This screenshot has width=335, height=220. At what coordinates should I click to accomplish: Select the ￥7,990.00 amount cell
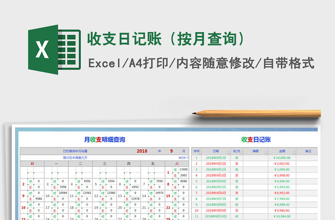coord(282,199)
